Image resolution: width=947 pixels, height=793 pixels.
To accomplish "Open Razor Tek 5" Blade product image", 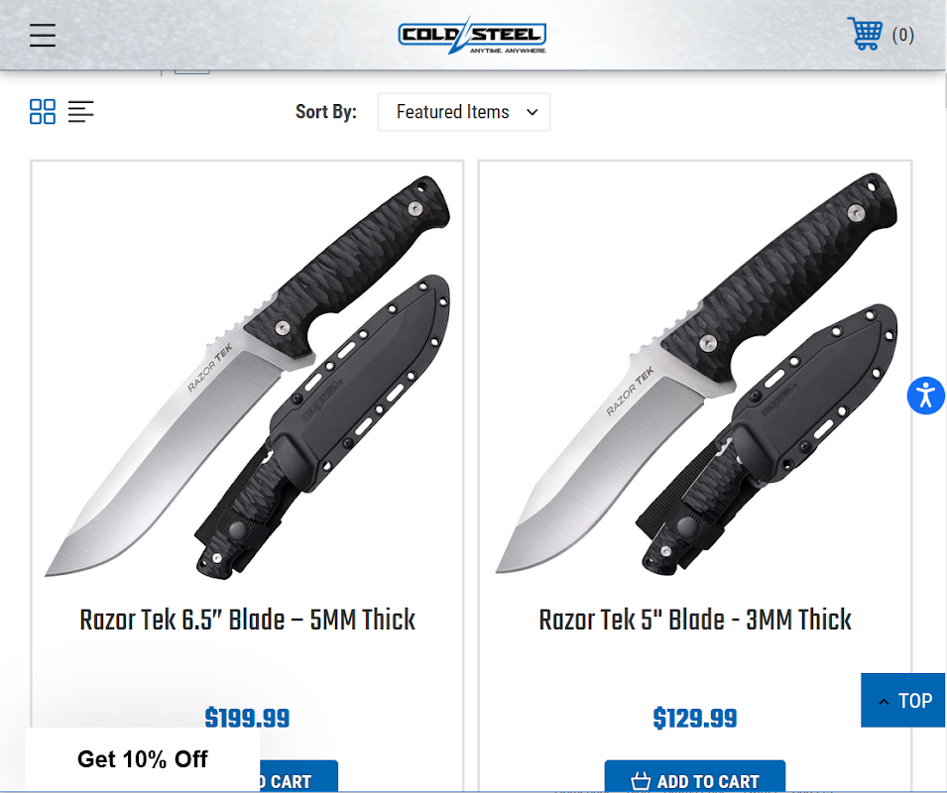I will point(695,374).
